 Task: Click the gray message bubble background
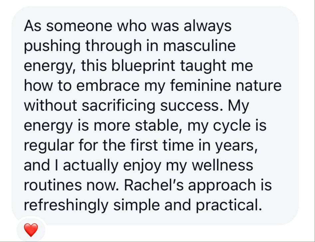[155, 116]
